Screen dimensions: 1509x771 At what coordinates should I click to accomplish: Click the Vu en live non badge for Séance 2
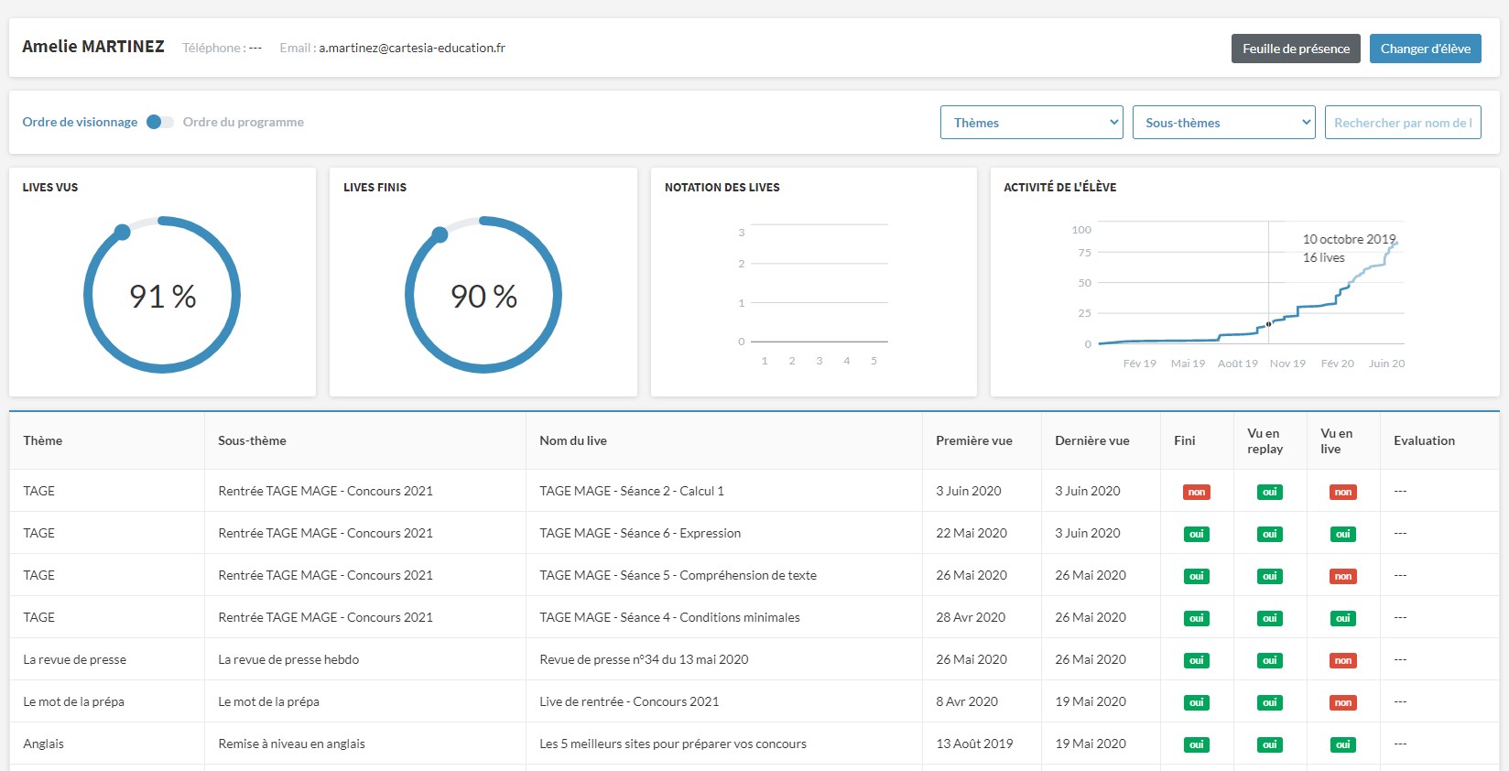(x=1343, y=492)
